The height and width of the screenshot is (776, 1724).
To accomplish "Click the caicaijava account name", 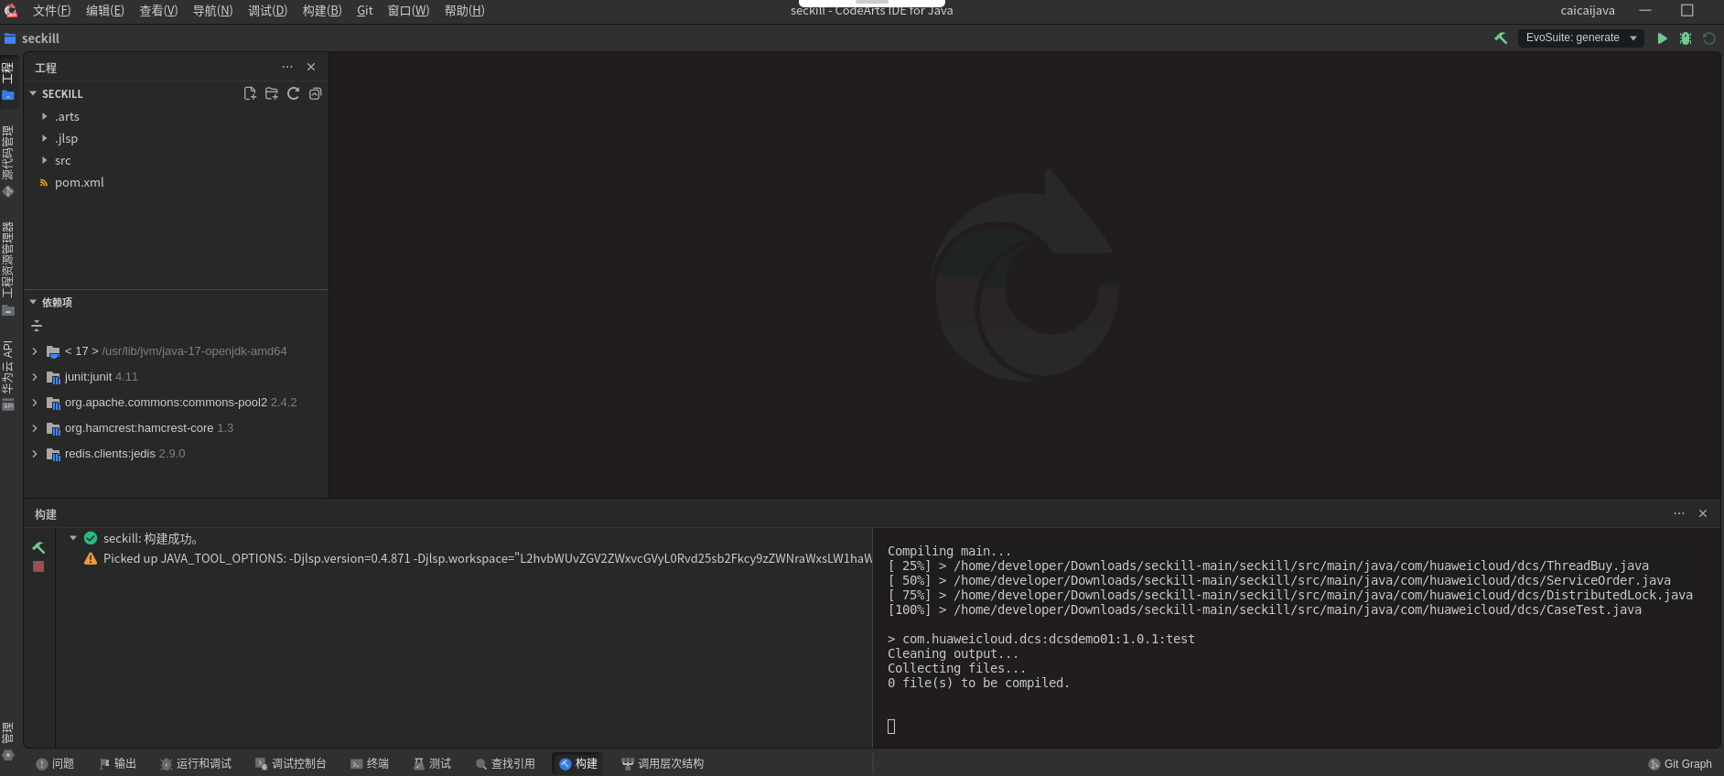I will (x=1588, y=11).
